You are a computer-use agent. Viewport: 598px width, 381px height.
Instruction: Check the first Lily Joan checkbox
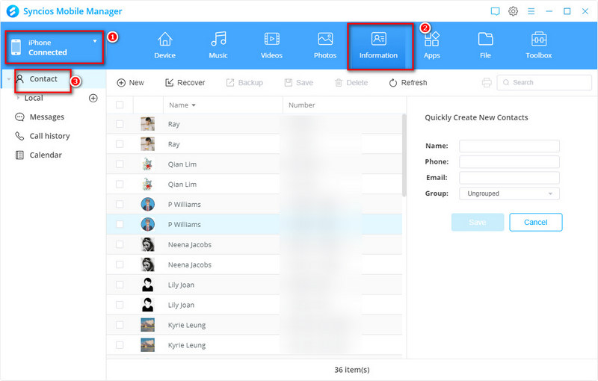pos(120,285)
